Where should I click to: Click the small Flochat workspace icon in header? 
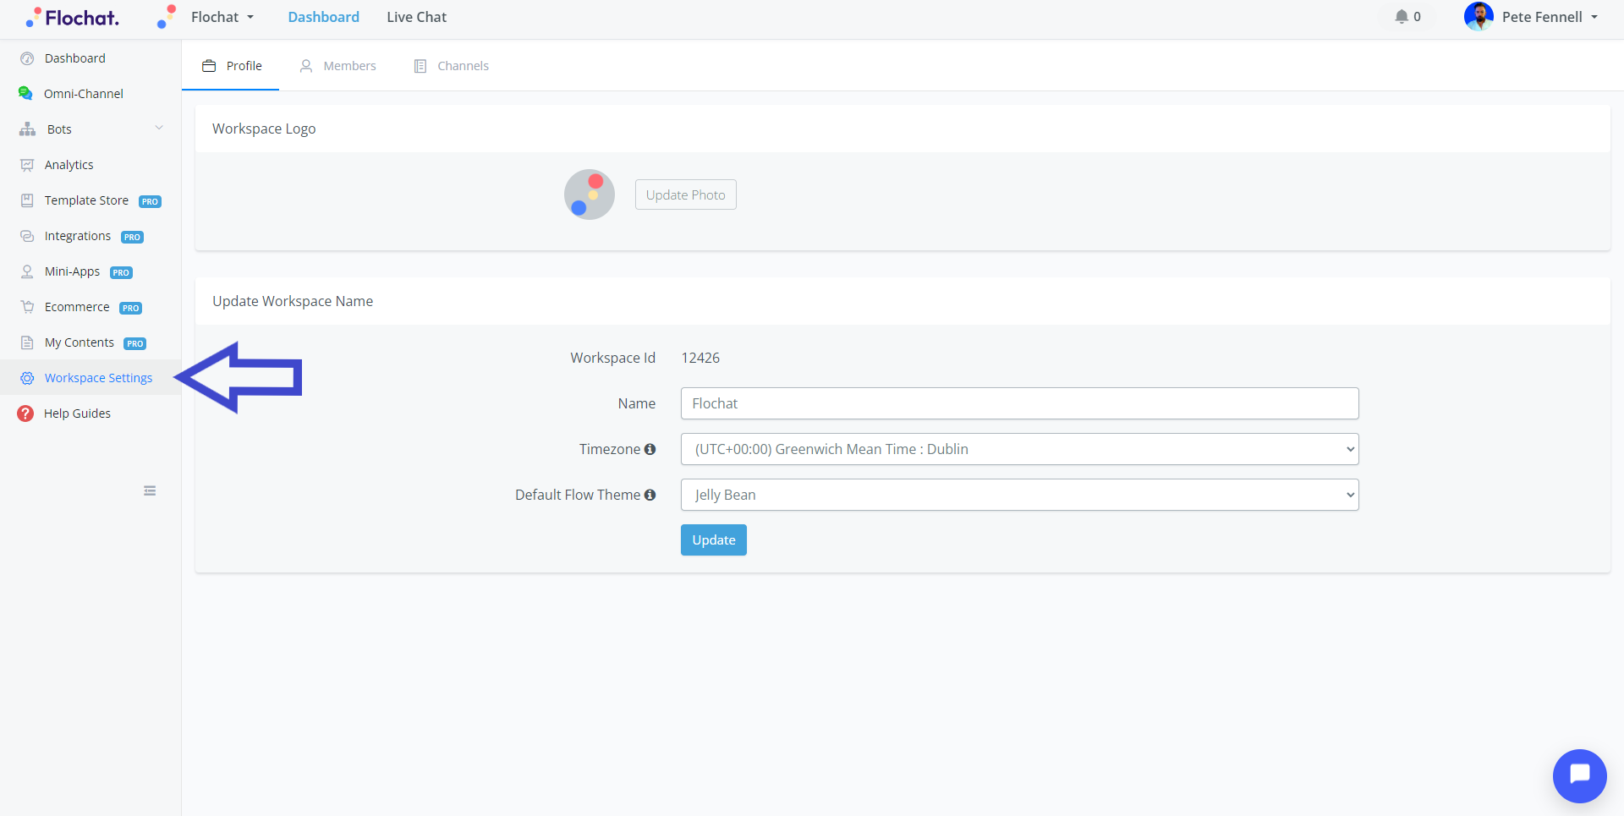click(x=167, y=17)
